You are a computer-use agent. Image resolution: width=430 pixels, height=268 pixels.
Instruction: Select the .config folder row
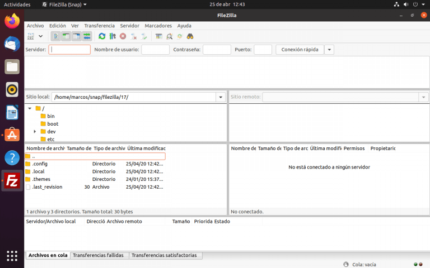(95, 164)
